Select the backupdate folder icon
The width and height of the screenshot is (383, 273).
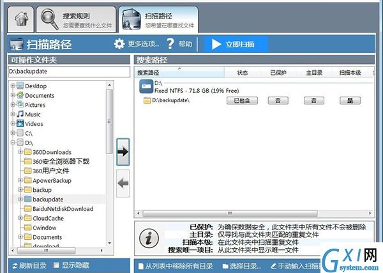click(28, 199)
